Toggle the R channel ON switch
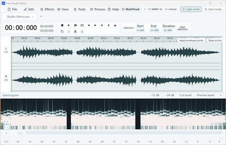The height and width of the screenshot is (145, 226). pos(6,80)
